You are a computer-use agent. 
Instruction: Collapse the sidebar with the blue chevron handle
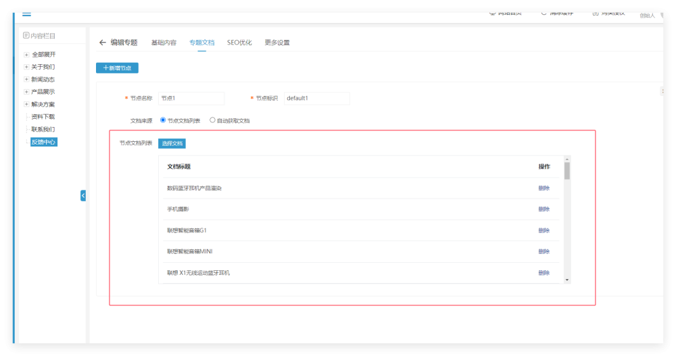[82, 196]
